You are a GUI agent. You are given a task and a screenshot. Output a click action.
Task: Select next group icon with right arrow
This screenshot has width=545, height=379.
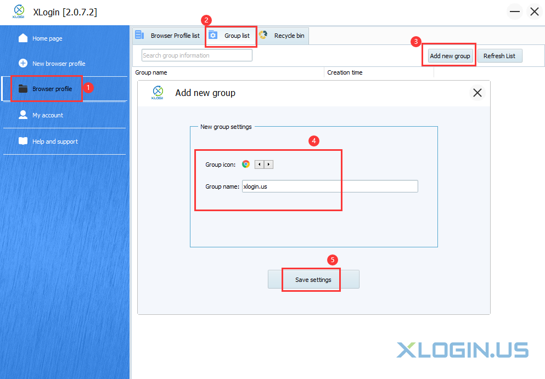tap(268, 165)
